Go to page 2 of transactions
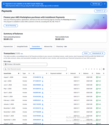 point(89,69)
